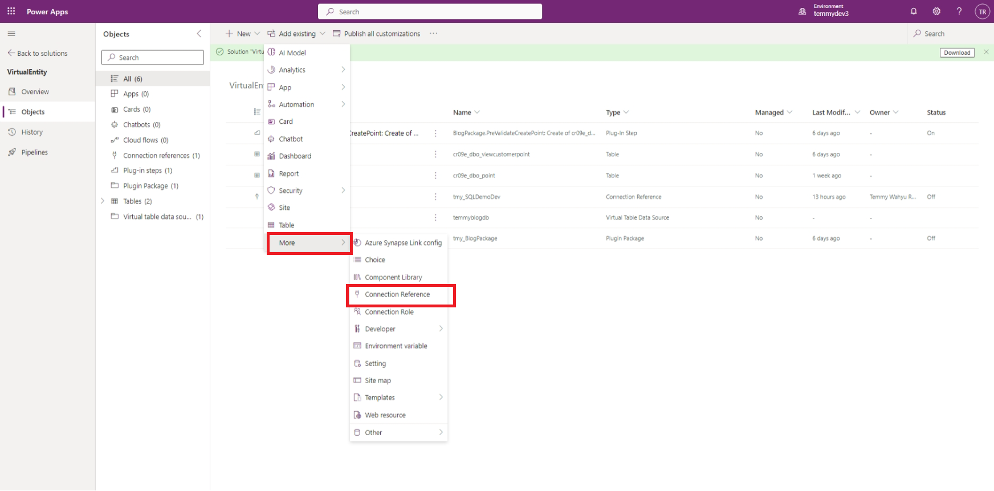Expand the App submenu

(x=307, y=87)
